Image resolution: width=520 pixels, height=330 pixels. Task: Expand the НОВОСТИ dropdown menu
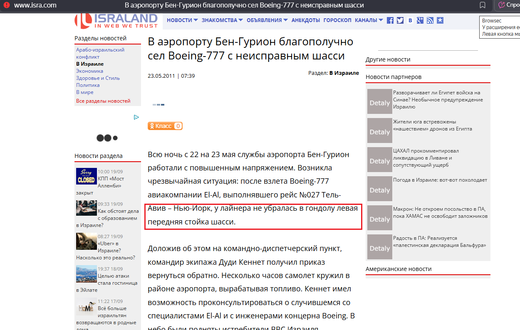pyautogui.click(x=182, y=20)
